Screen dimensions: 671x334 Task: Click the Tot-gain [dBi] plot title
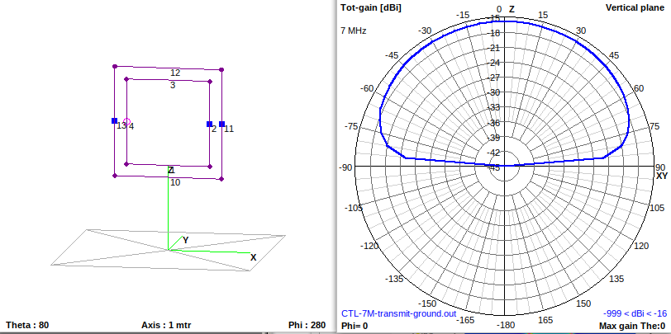(370, 7)
